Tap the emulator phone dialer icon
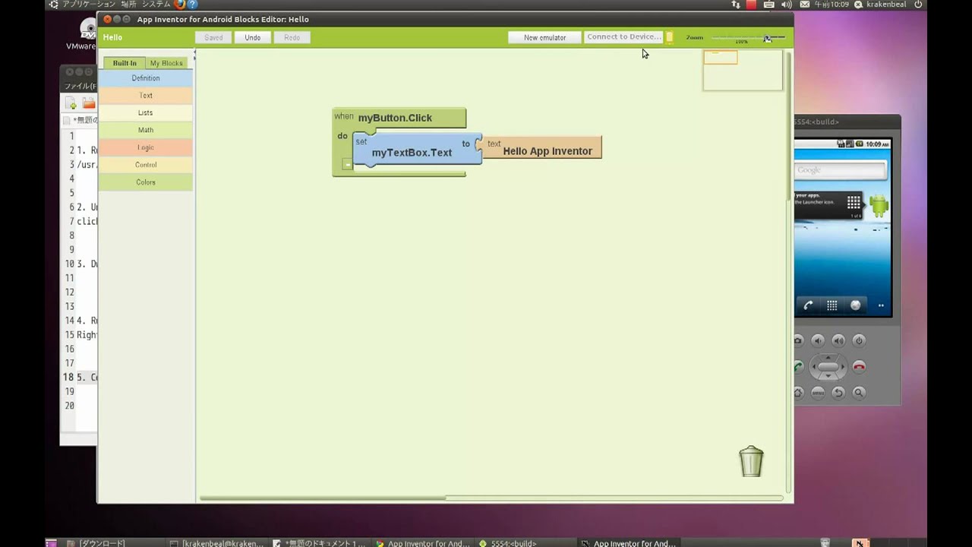The width and height of the screenshot is (972, 547). click(808, 305)
